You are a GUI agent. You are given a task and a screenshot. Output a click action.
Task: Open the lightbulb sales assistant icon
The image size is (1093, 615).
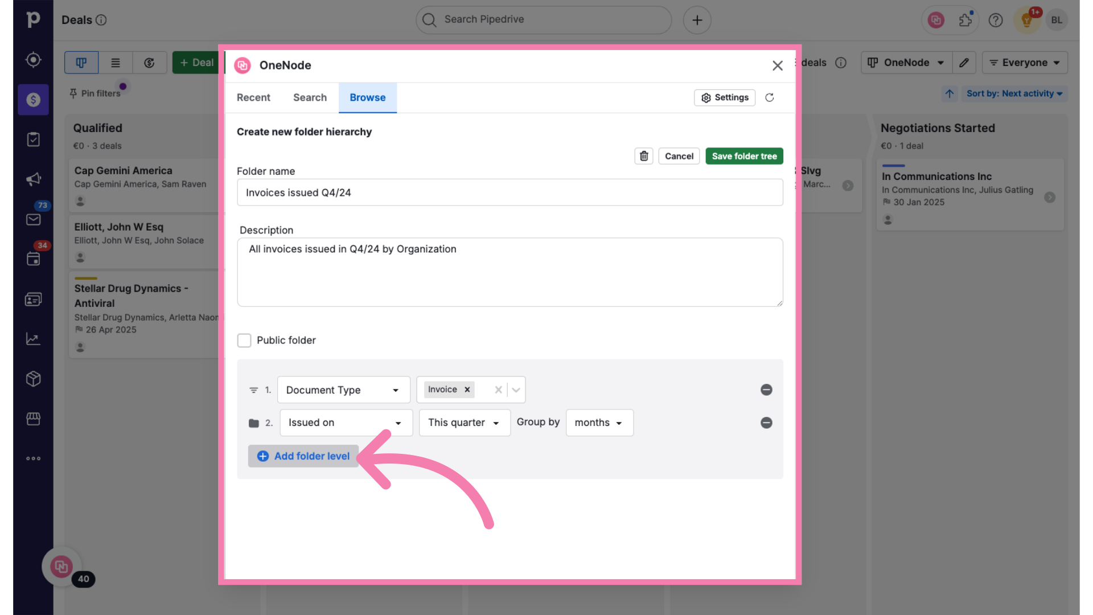1027,20
